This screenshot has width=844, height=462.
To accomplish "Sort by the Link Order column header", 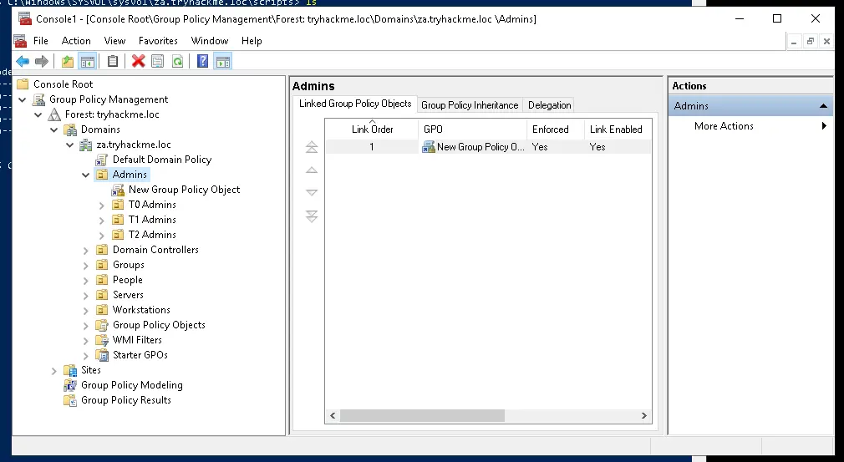I will (372, 129).
